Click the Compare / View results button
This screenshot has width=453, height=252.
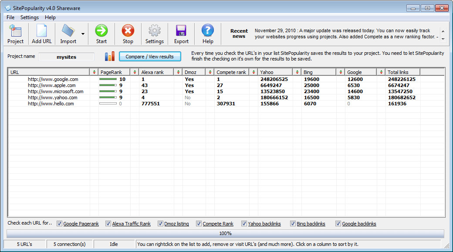click(x=150, y=57)
